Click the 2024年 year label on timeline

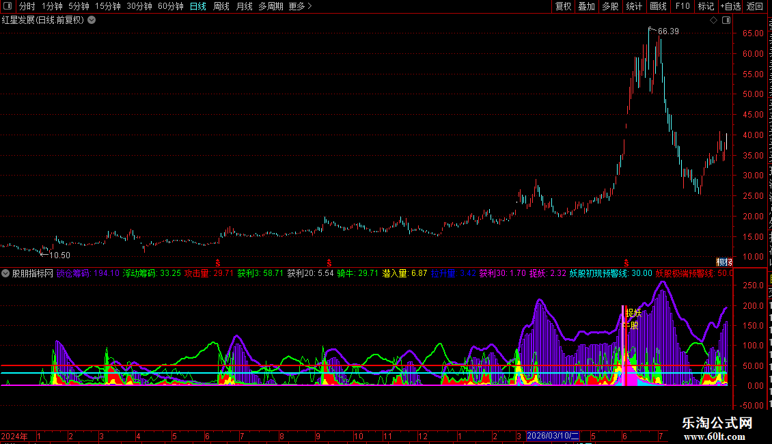(x=14, y=436)
